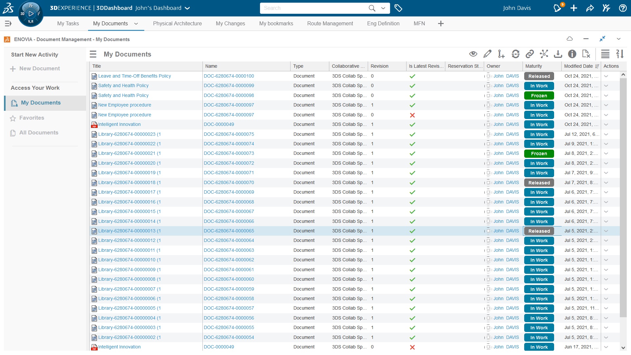Click the pencil edit icon in toolbar
This screenshot has width=631, height=355.
point(487,54)
